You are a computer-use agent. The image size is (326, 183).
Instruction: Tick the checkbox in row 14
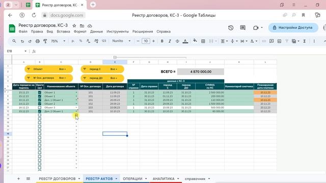point(40,118)
